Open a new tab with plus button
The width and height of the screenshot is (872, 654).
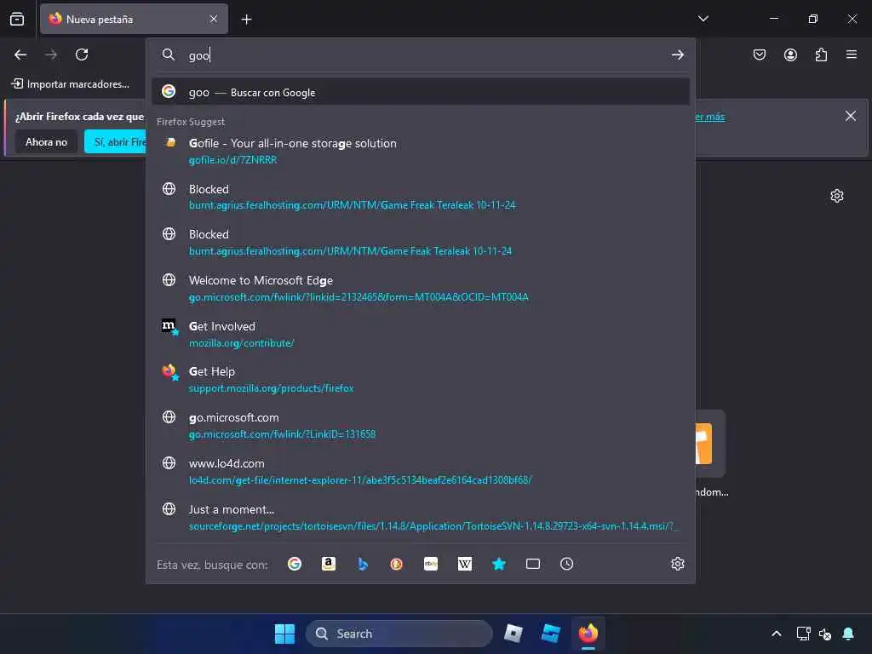tap(246, 20)
